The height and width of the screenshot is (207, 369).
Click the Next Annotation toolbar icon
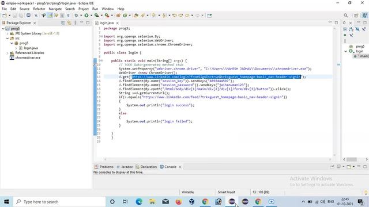(154, 16)
